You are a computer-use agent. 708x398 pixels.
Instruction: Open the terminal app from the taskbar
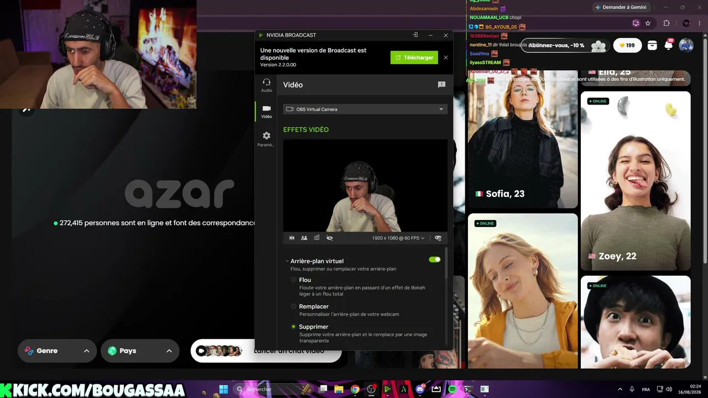coord(468,389)
